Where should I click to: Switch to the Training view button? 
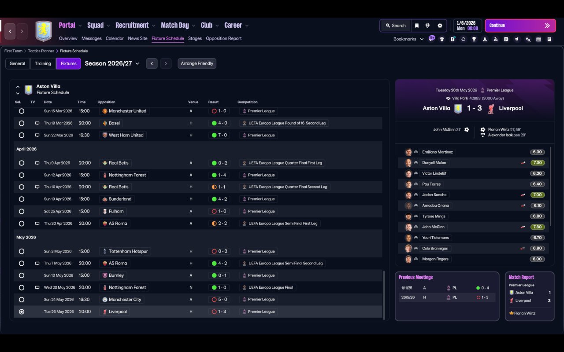pos(43,63)
